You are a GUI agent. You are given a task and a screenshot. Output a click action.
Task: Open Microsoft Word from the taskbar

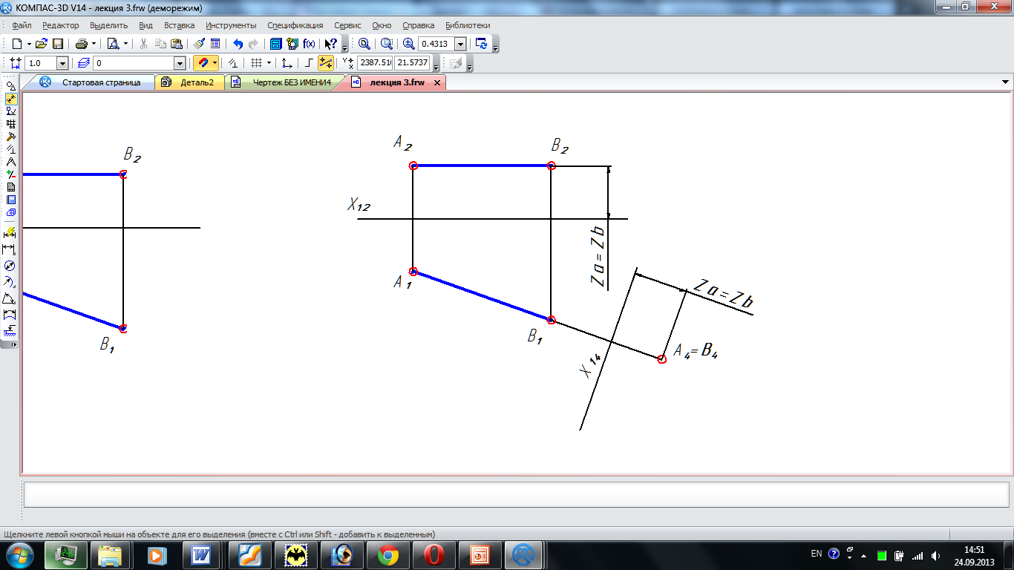click(202, 554)
